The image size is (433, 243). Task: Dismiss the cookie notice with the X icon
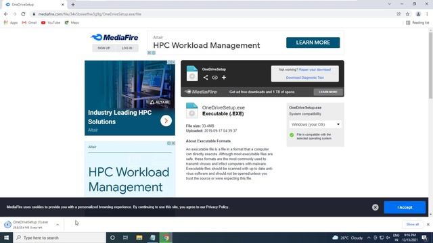coord(375,207)
